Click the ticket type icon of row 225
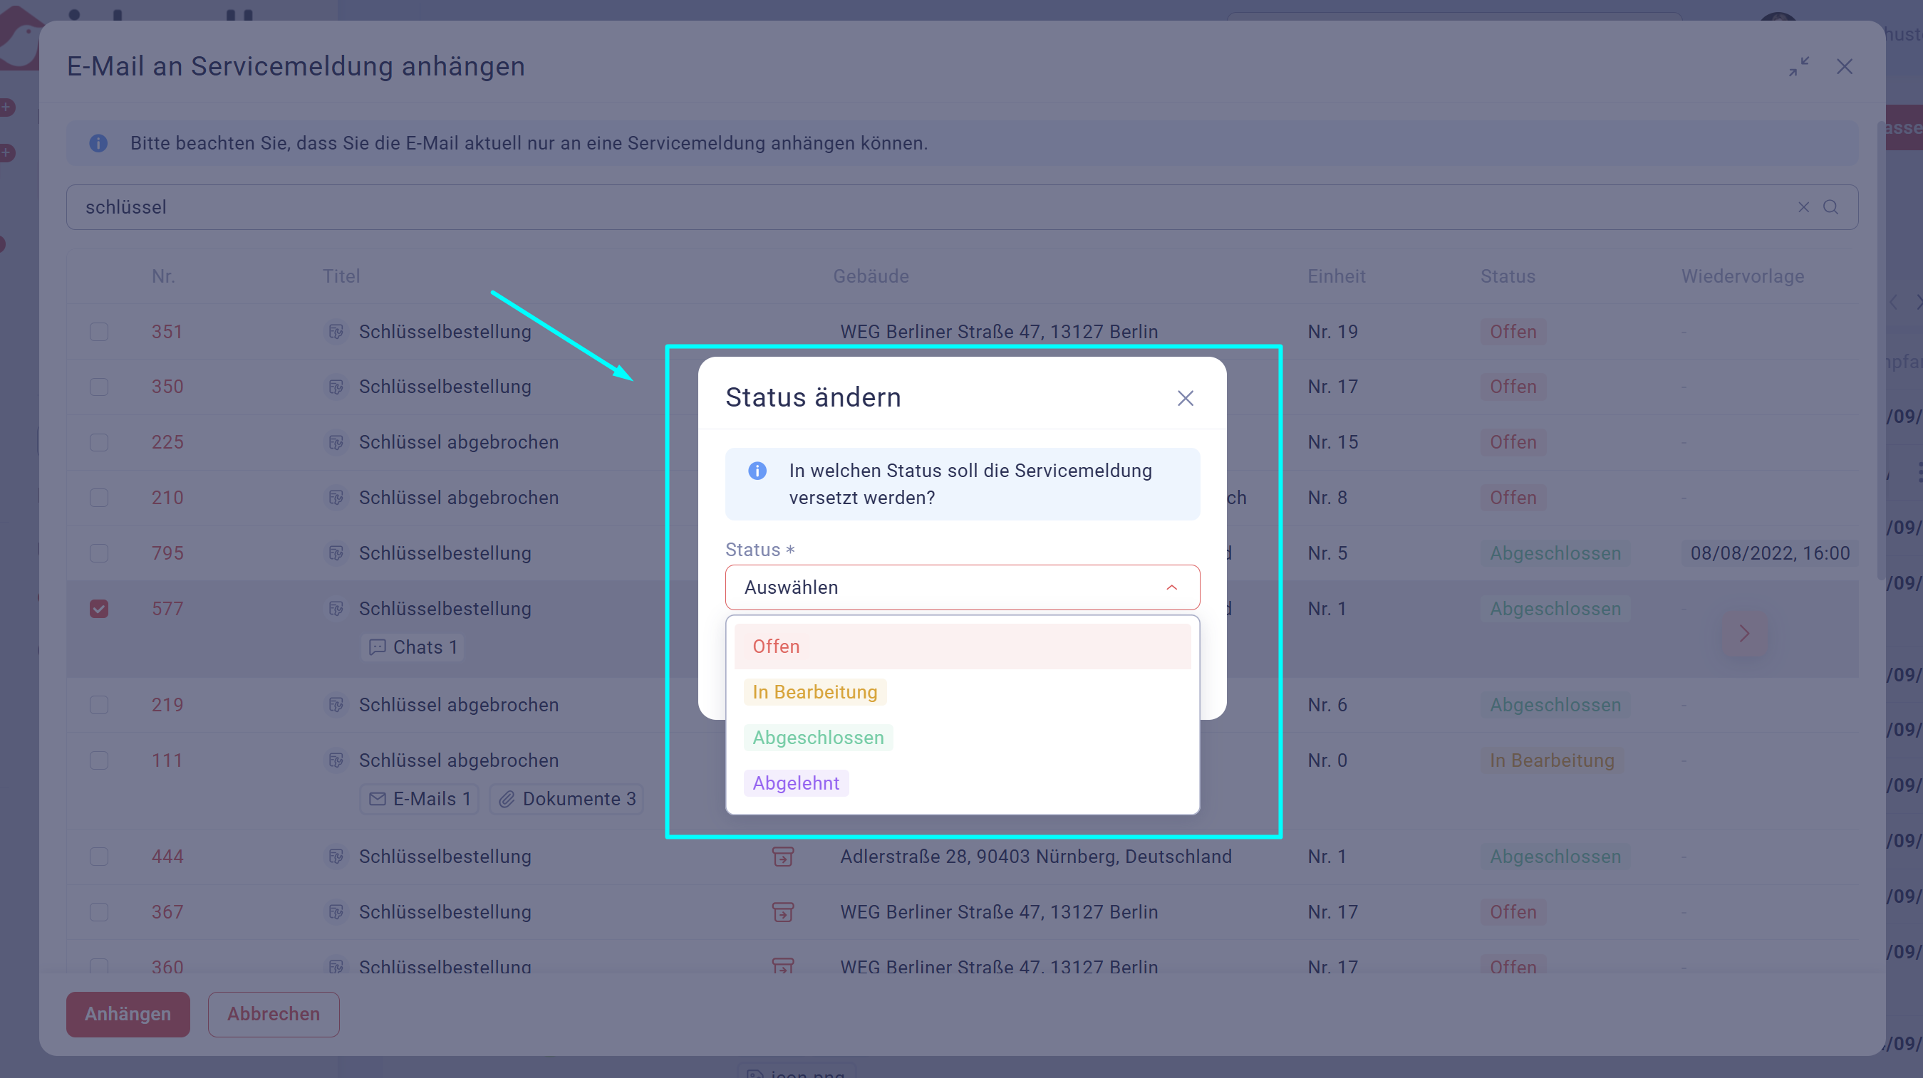The width and height of the screenshot is (1923, 1078). 336,442
